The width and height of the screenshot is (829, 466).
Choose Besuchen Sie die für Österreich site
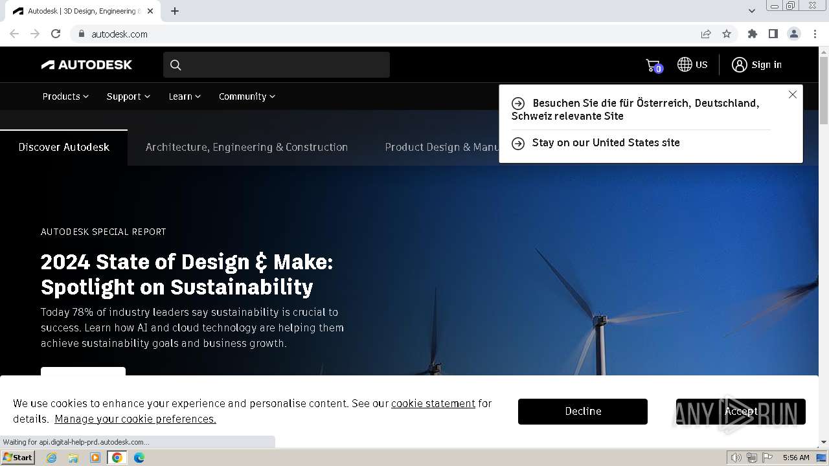[x=635, y=109]
